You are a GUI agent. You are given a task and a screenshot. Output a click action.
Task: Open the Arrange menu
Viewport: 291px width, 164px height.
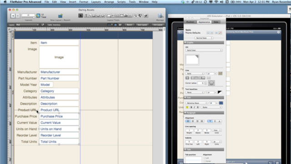[x=109, y=2]
